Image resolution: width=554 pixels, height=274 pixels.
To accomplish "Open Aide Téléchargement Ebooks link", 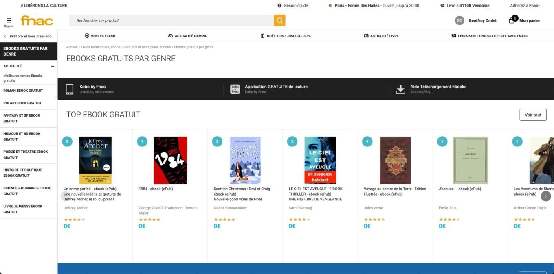I will (x=438, y=87).
